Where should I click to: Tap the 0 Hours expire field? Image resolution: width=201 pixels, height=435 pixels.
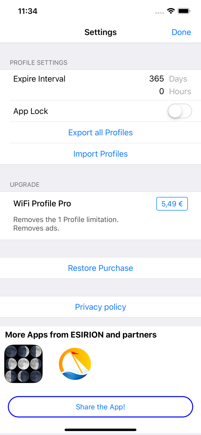[162, 91]
